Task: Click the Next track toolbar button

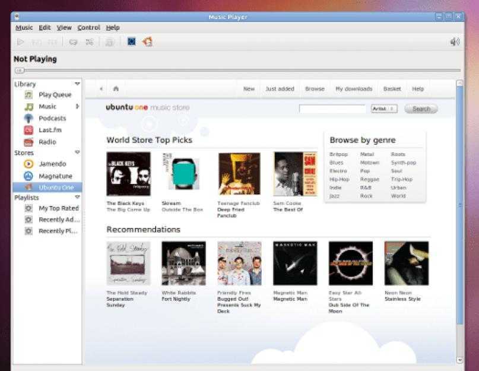Action: point(52,42)
